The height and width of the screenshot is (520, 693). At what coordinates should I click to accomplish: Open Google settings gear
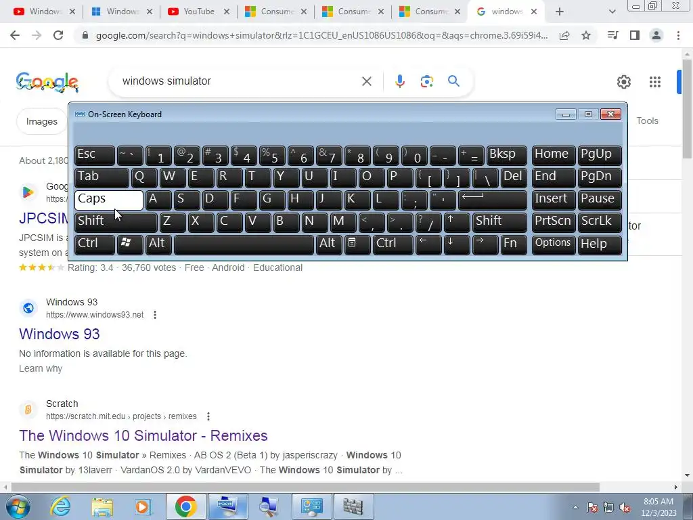tap(623, 82)
